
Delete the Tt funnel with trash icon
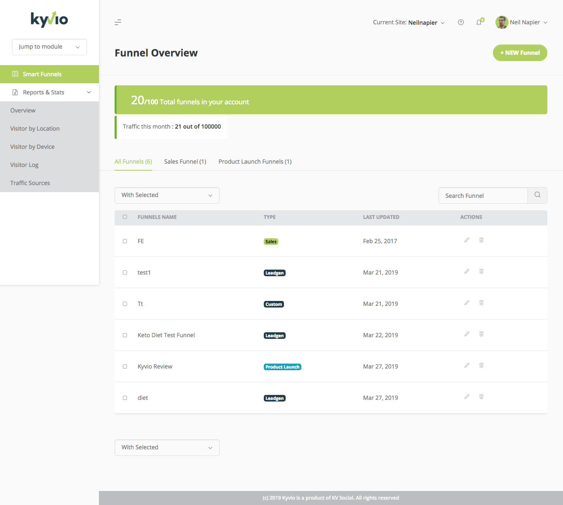pyautogui.click(x=481, y=303)
